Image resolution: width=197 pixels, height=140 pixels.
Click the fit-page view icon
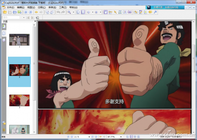78,12
